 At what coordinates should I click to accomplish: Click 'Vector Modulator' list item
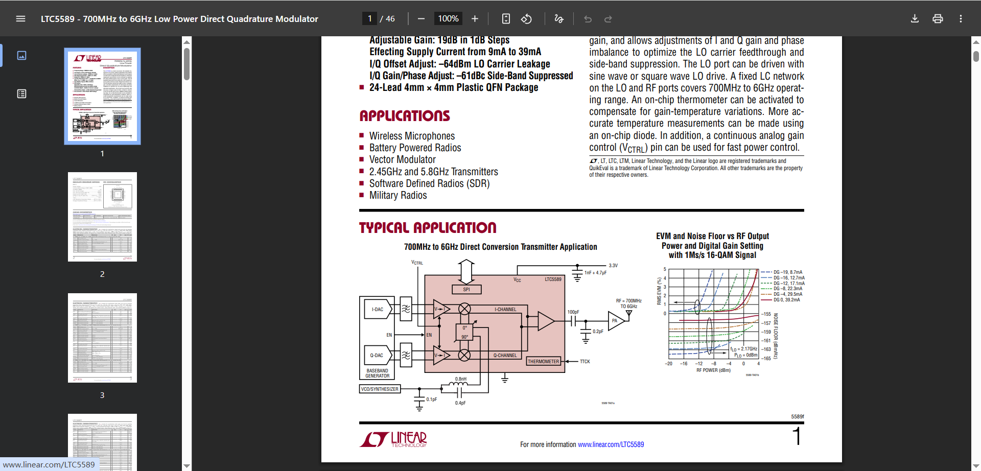[403, 159]
